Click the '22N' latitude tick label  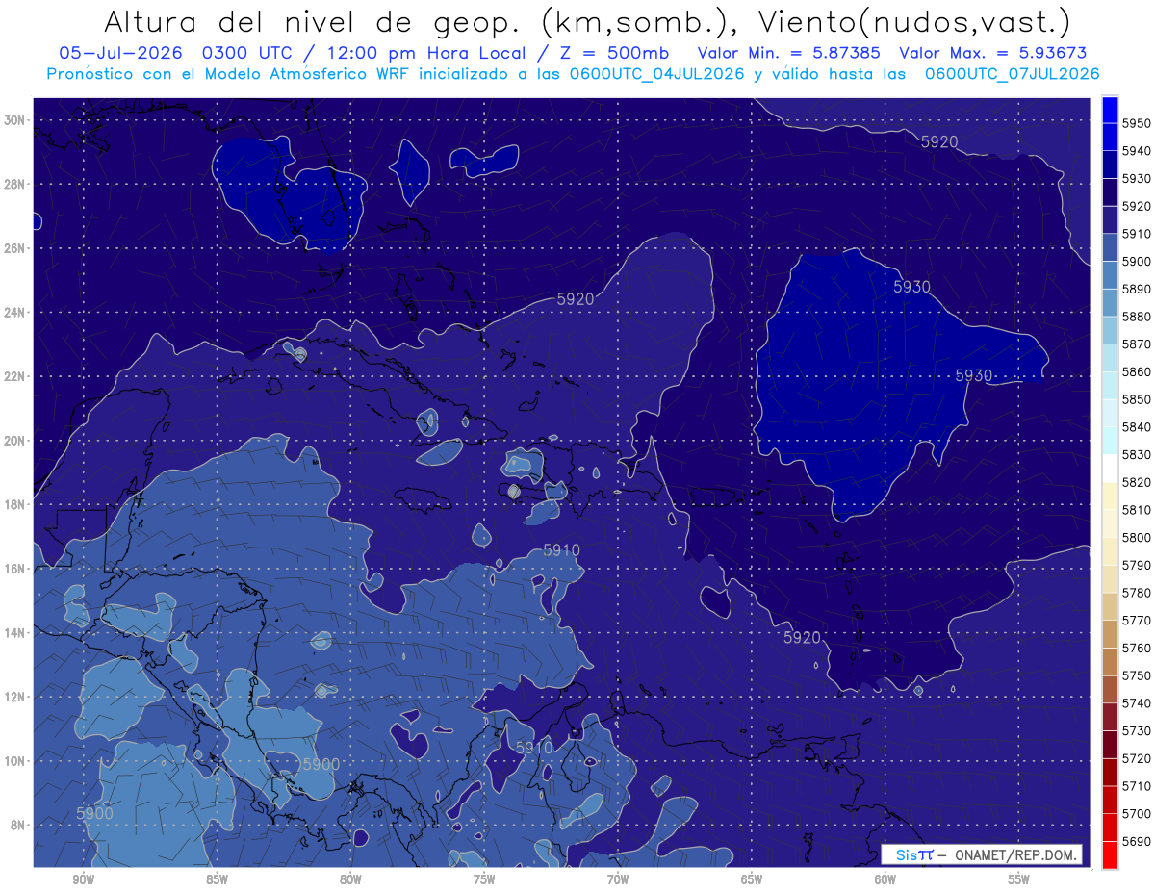[14, 376]
